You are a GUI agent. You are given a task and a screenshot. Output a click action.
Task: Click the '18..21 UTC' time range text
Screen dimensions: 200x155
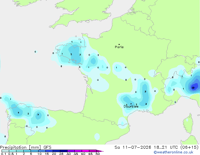coord(166,147)
